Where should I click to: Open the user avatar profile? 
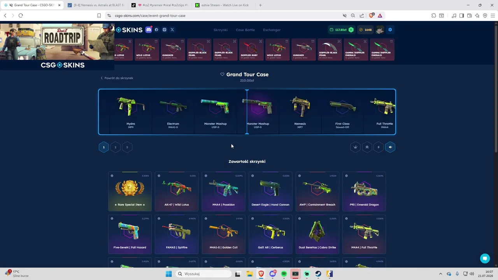380,30
